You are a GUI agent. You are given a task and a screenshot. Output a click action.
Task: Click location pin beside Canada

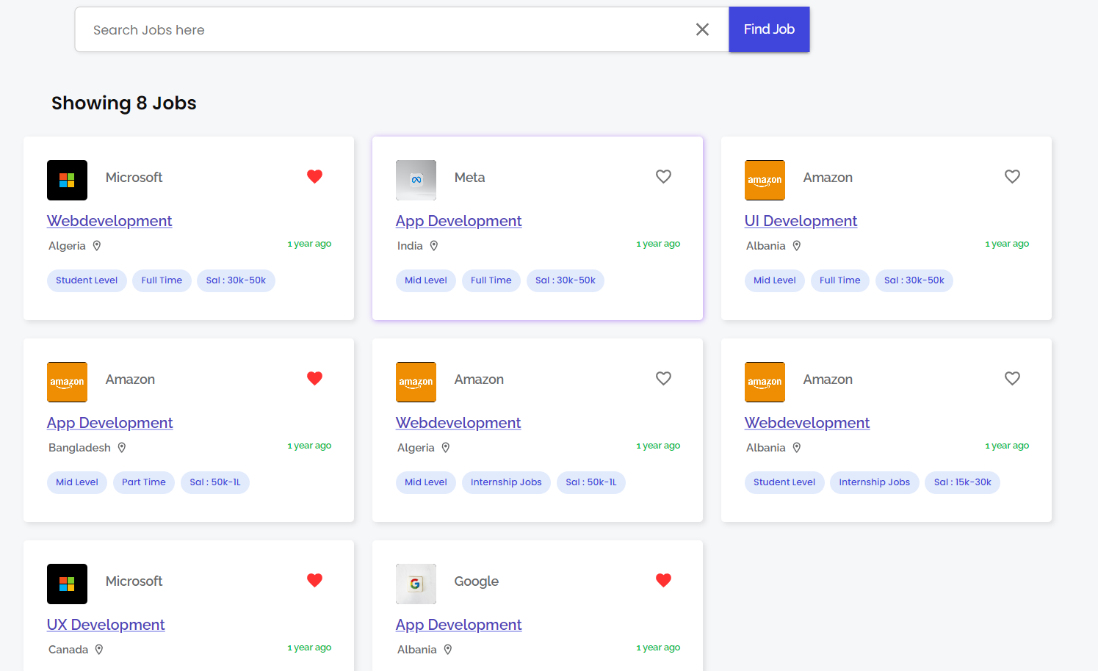coord(98,650)
